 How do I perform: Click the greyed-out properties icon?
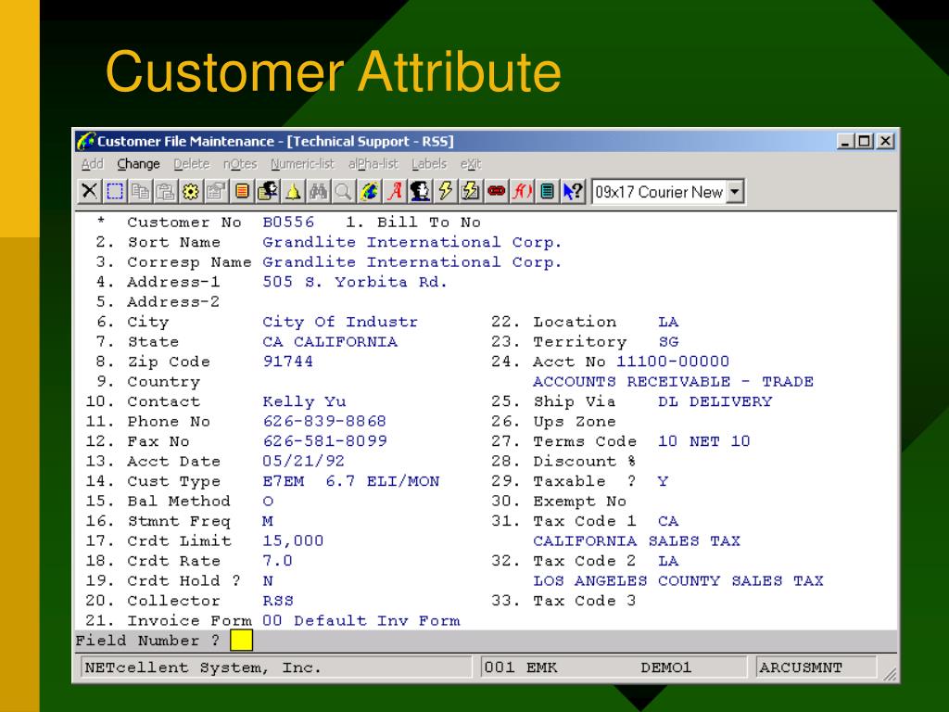tap(216, 191)
